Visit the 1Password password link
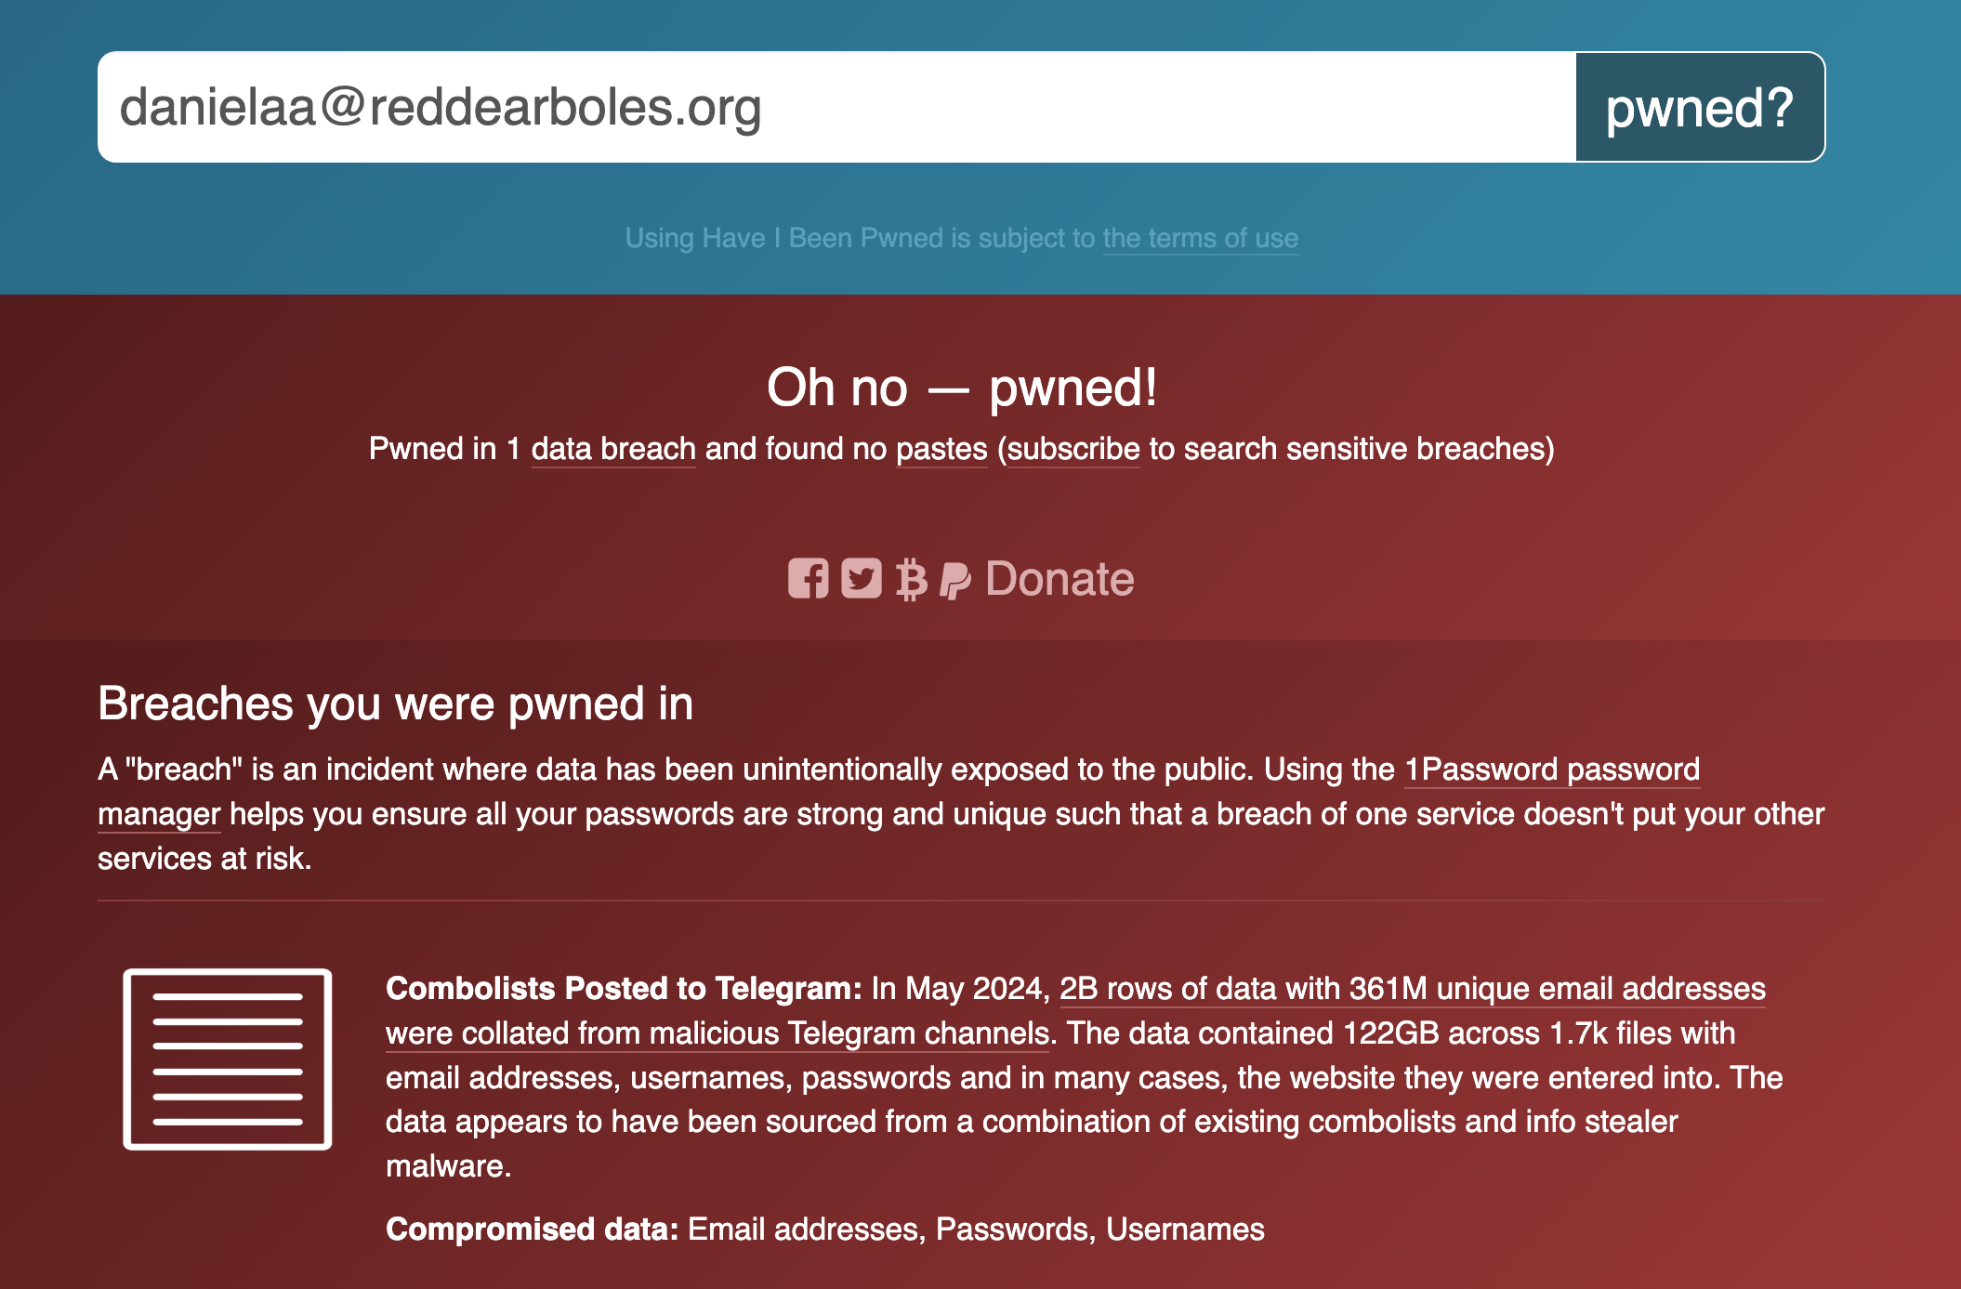Viewport: 1961px width, 1289px height. 1552,769
